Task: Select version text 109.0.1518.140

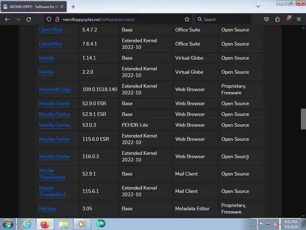Action: (100, 89)
